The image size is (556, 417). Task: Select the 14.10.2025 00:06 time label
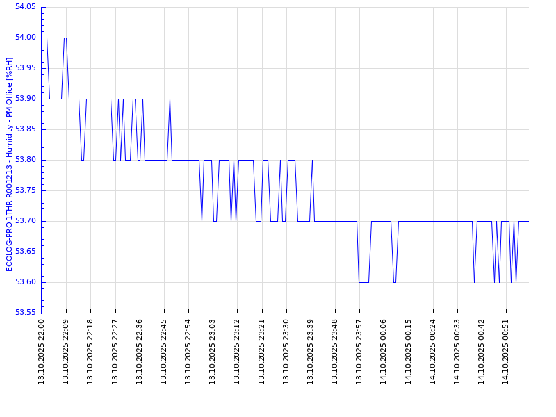[x=384, y=352]
